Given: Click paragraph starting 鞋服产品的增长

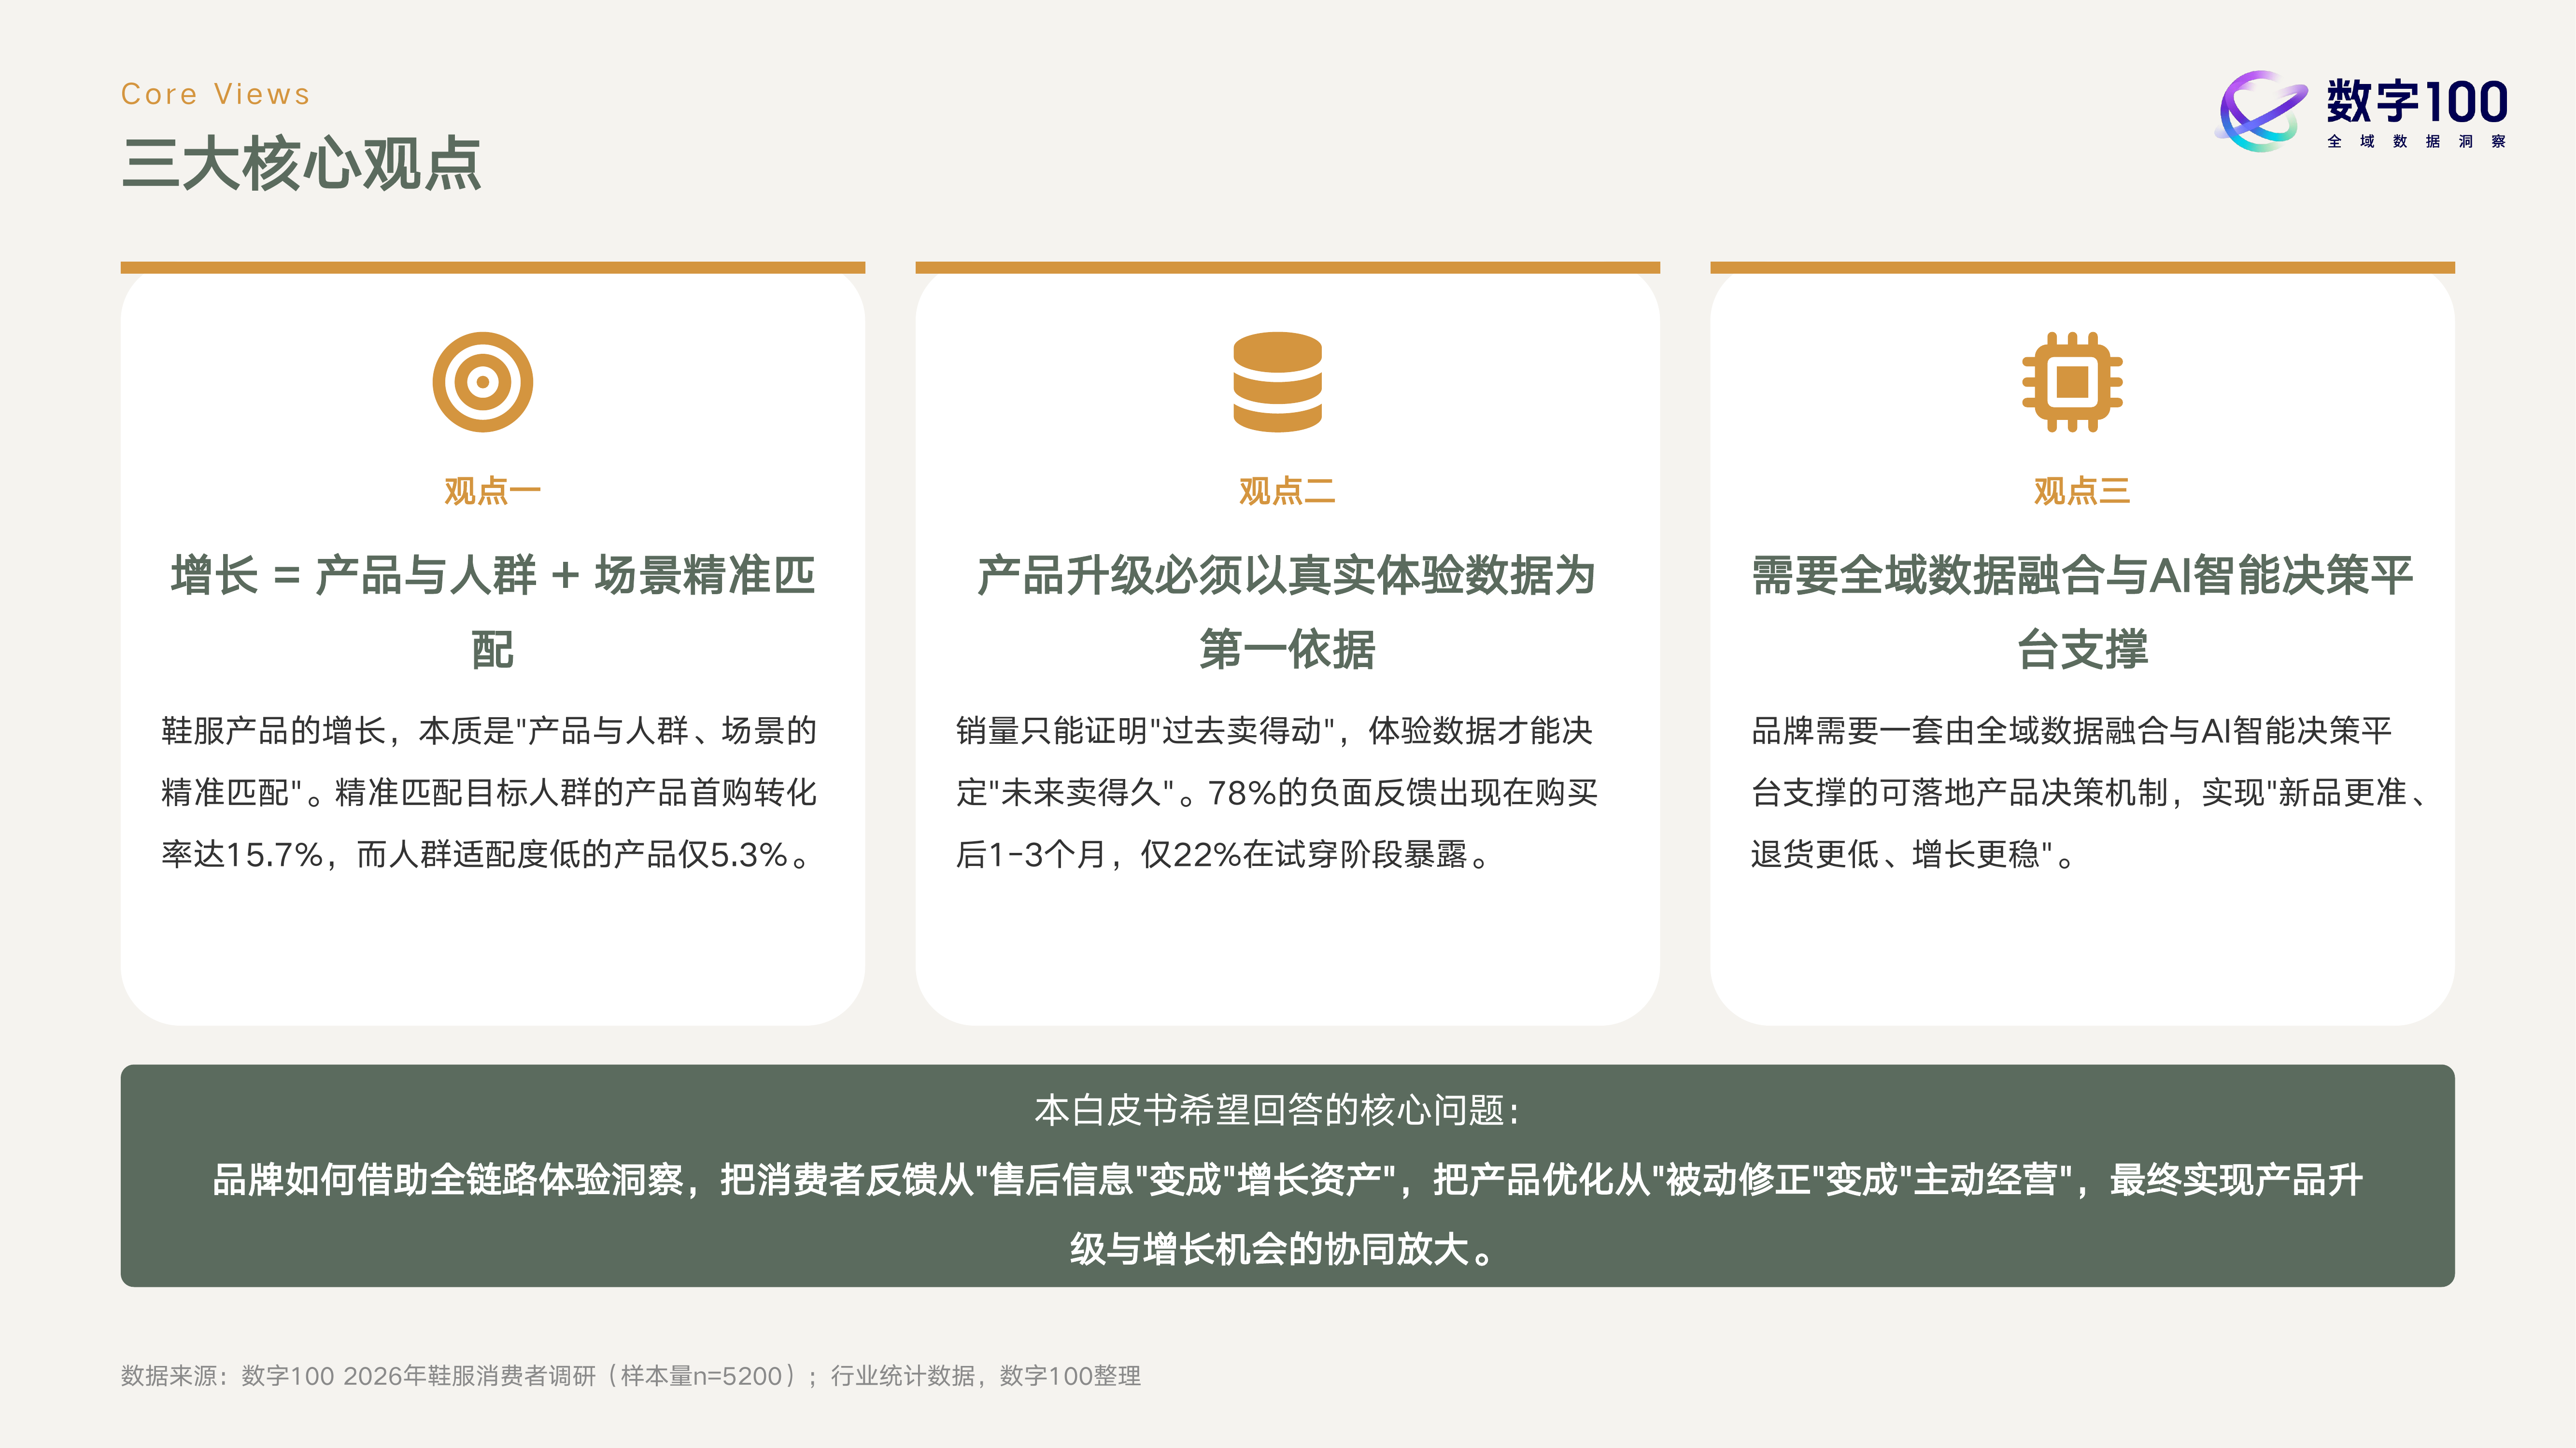Looking at the screenshot, I should [490, 793].
